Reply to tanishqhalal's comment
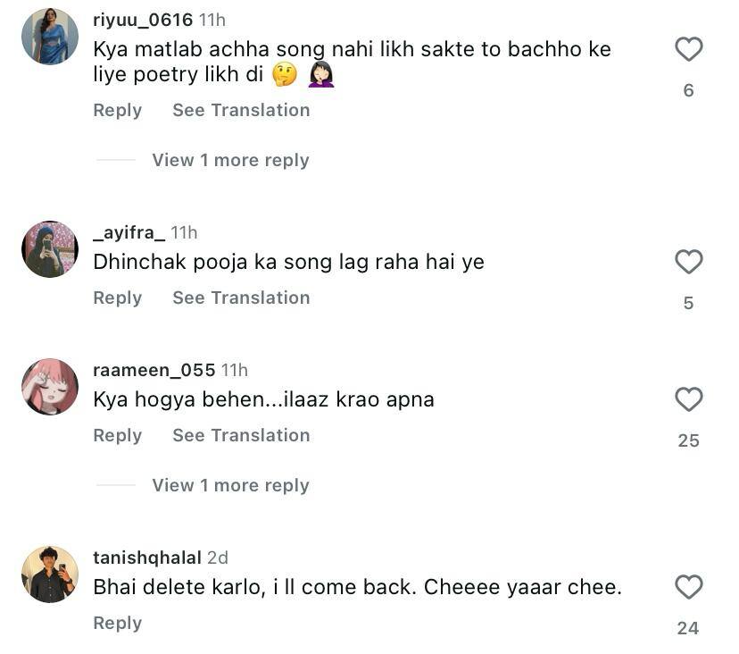 tap(117, 623)
